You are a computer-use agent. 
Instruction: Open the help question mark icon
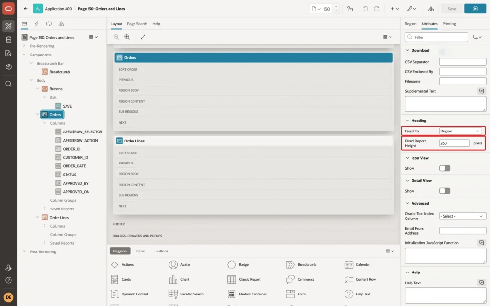click(x=9, y=280)
